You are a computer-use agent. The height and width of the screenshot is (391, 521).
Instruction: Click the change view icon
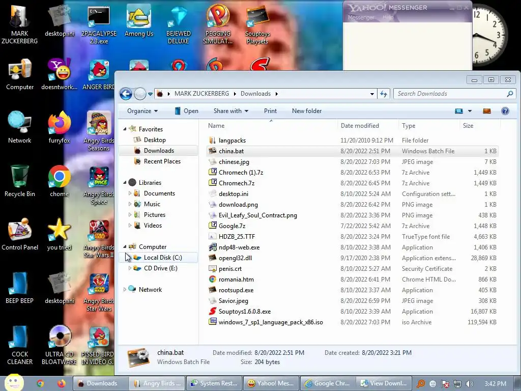(x=459, y=111)
